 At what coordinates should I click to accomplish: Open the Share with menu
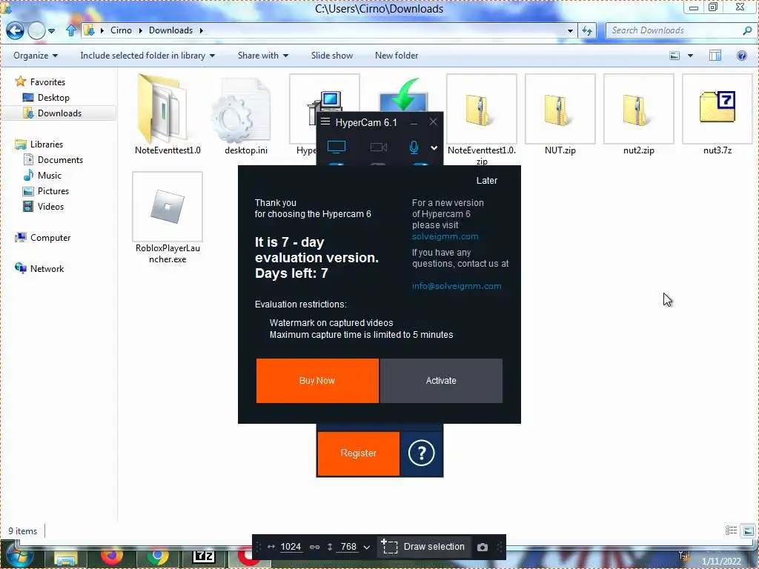tap(263, 56)
